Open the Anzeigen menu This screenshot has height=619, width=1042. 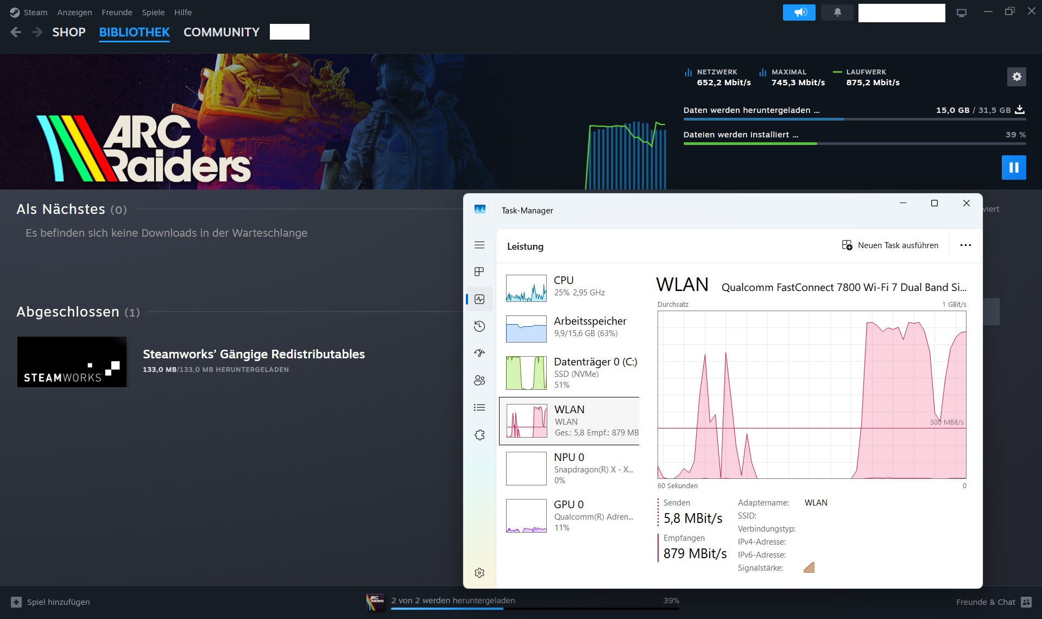point(74,12)
